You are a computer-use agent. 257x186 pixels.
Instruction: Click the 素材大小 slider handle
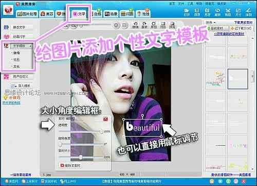[x=81, y=157]
